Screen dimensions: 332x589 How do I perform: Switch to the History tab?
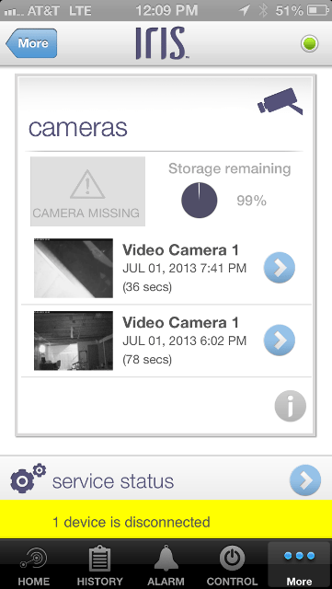pyautogui.click(x=99, y=564)
